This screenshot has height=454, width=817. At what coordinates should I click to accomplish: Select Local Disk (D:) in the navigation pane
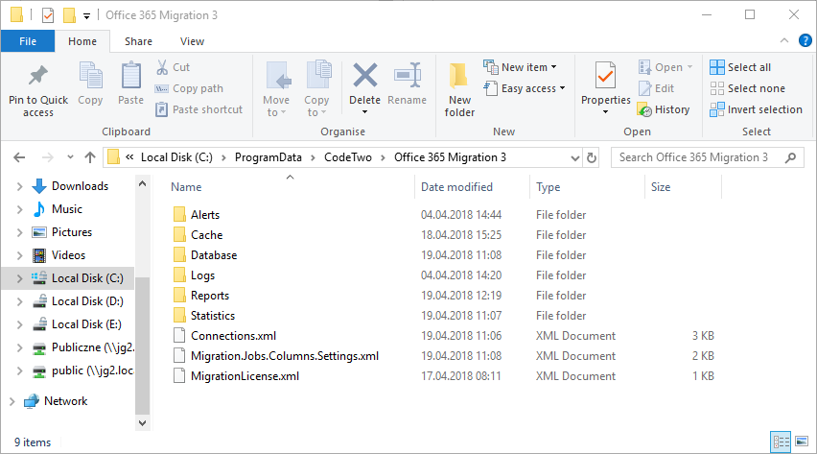pos(87,301)
